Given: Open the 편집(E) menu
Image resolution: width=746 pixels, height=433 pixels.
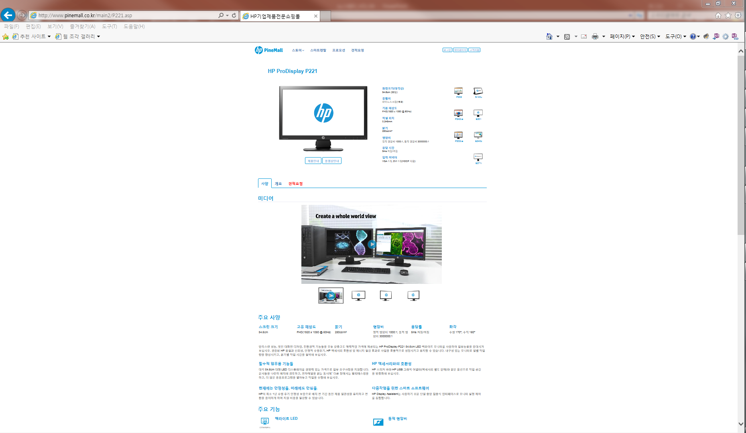Looking at the screenshot, I should pos(33,26).
